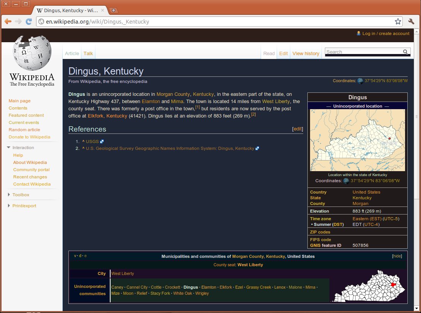Collapse the Interaction sidebar section
Screen dimensions: 421x313
coord(9,148)
